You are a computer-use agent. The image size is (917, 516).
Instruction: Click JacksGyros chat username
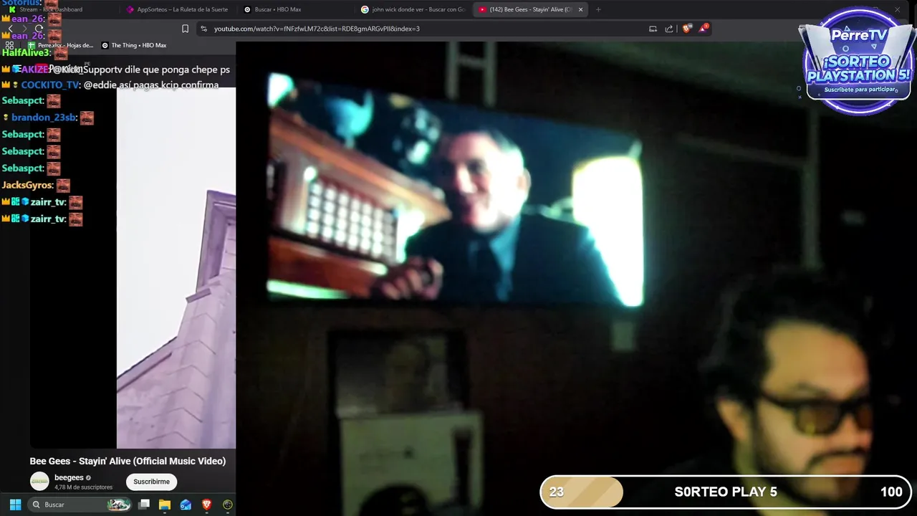[26, 185]
